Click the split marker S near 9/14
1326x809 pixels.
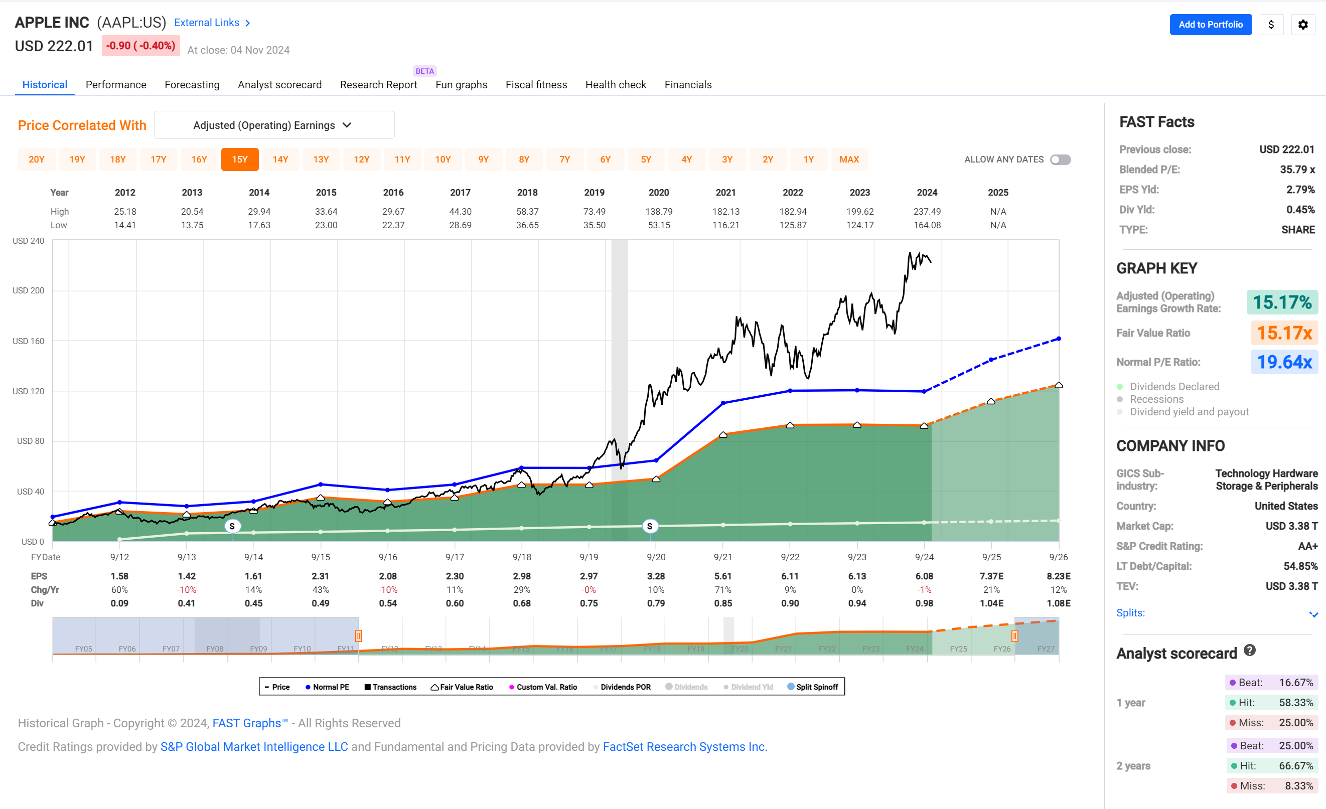232,526
